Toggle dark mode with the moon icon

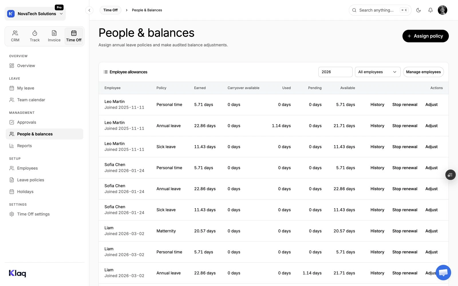click(418, 10)
